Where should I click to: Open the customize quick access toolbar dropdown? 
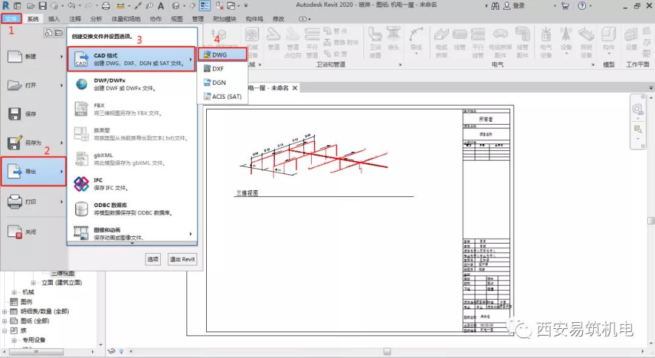point(246,6)
